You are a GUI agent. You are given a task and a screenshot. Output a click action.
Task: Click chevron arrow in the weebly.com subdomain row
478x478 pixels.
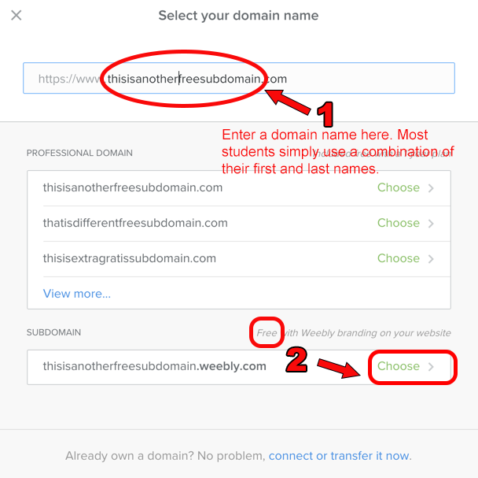(x=431, y=367)
